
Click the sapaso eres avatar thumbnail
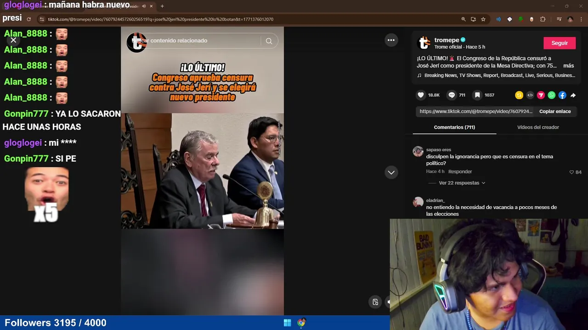(418, 152)
